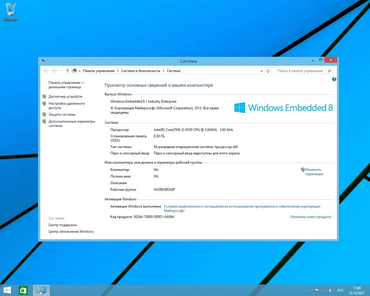Click Windows Embedded 8.1 Industry Enterprise text
370x296 pixels.
143,101
